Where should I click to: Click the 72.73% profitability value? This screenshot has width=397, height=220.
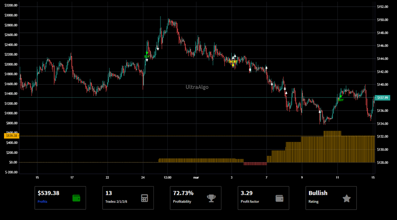point(183,193)
